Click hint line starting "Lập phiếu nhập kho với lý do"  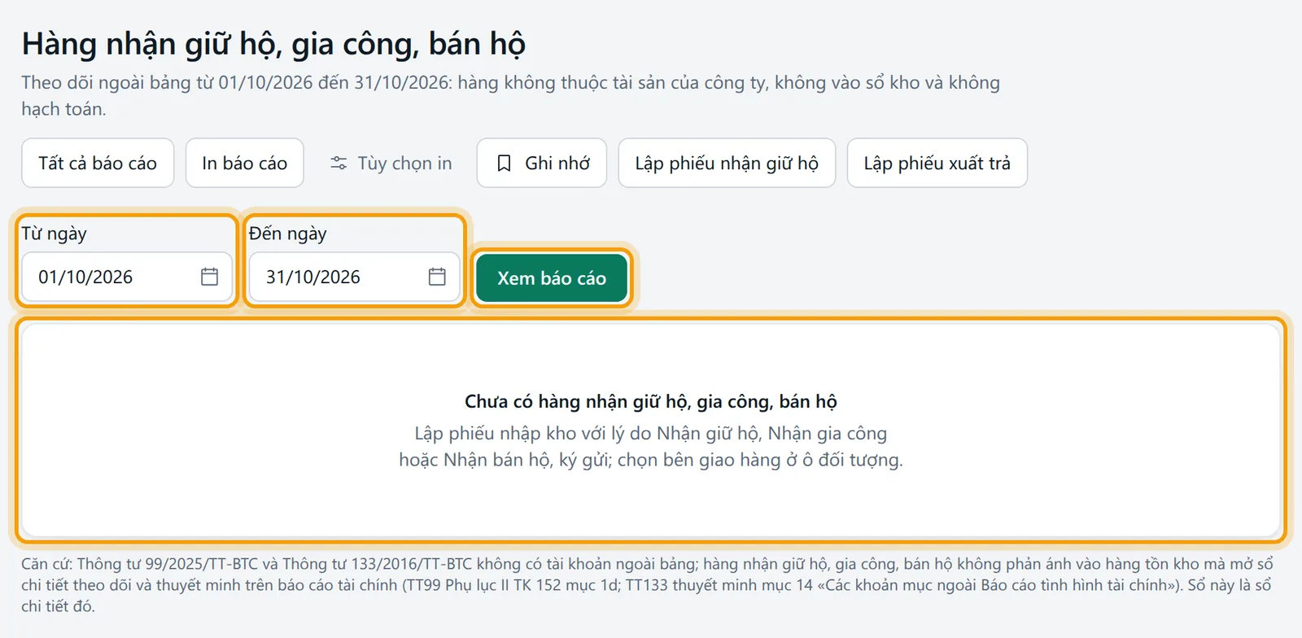pyautogui.click(x=651, y=446)
